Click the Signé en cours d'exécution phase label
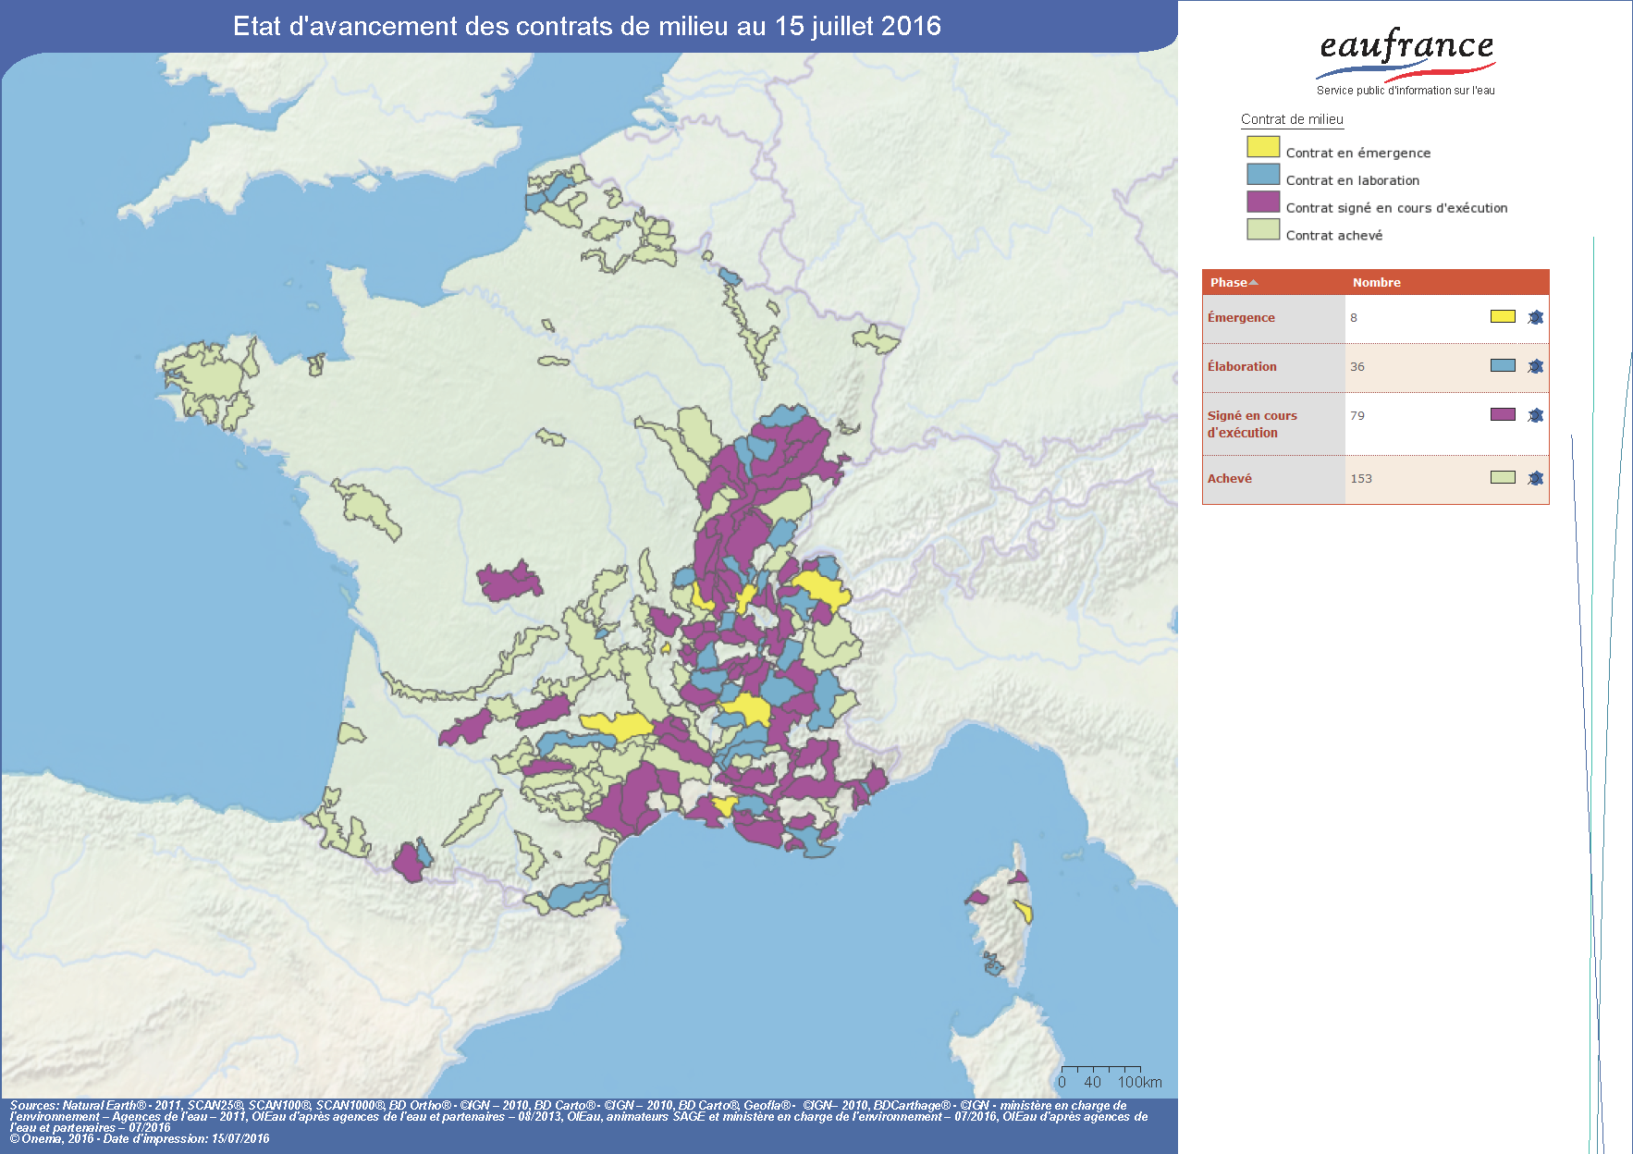Image resolution: width=1633 pixels, height=1154 pixels. (1252, 424)
